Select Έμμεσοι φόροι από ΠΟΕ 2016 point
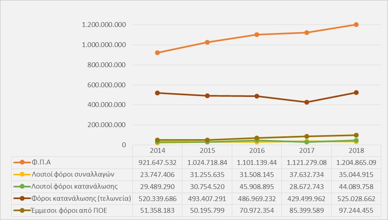388x220 pixels. [257, 138]
